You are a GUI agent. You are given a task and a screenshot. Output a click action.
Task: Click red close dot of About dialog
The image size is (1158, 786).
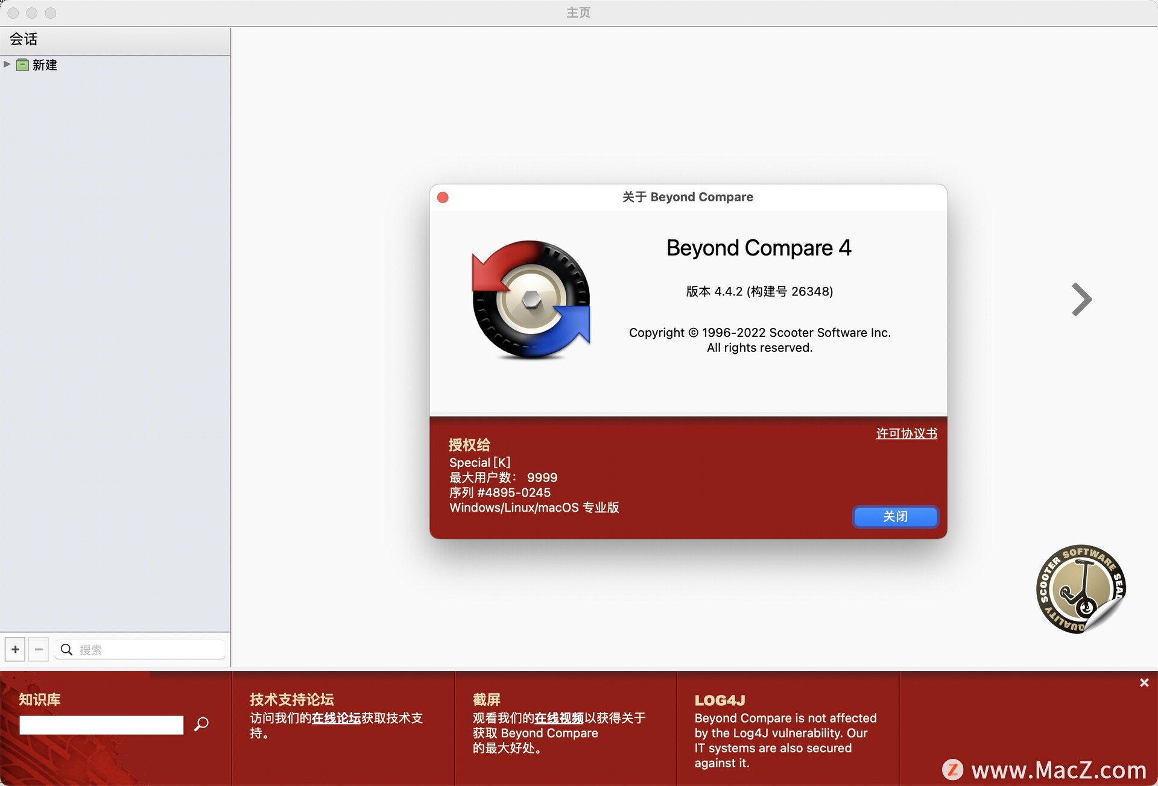[x=443, y=198]
